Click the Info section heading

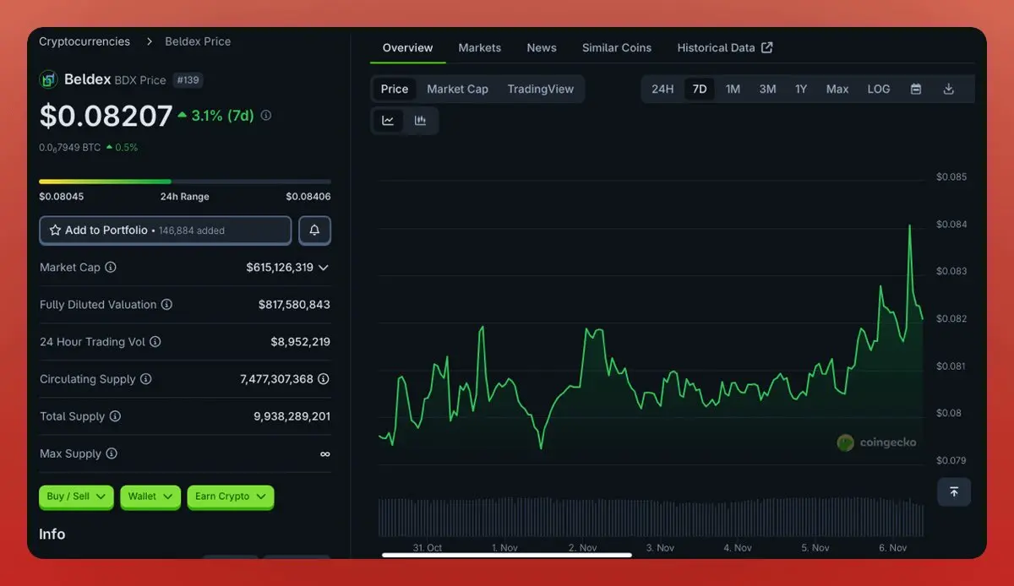click(x=52, y=534)
